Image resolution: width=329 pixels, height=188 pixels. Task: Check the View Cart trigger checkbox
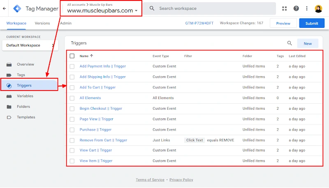(x=72, y=150)
